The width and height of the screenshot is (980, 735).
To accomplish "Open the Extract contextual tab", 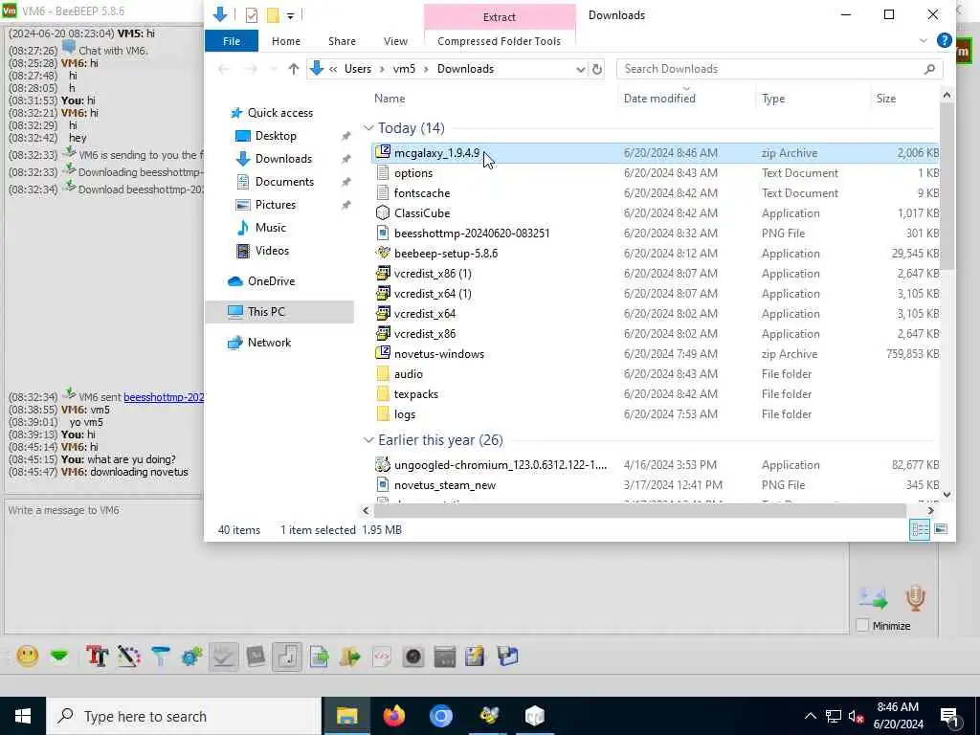I will pyautogui.click(x=500, y=17).
